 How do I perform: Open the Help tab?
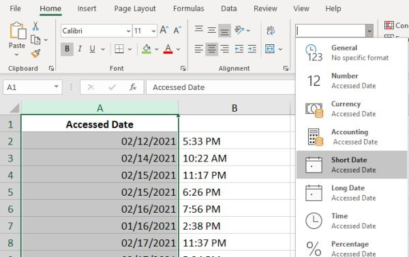tap(333, 9)
